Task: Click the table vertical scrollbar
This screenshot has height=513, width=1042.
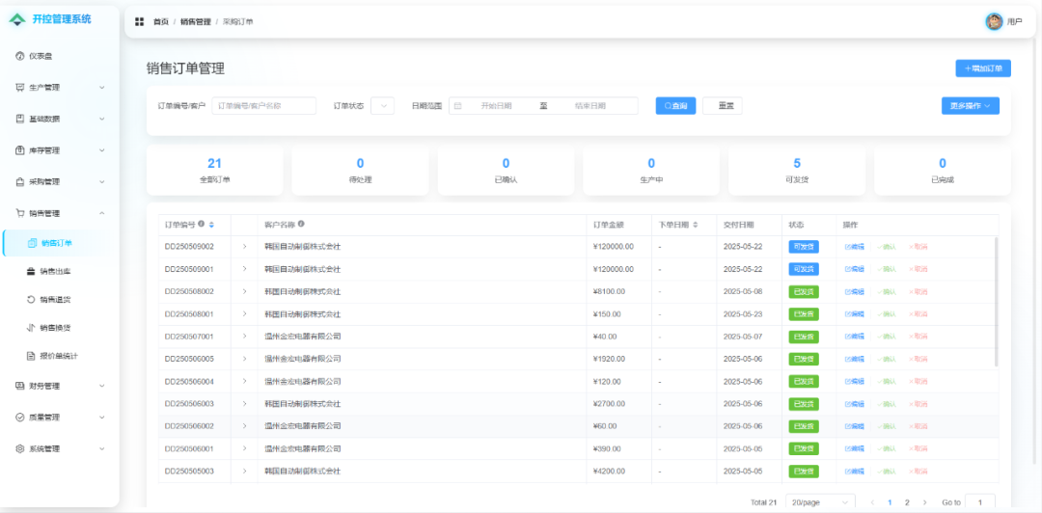Action: (996, 302)
